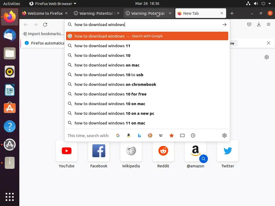This screenshot has height=206, width=275.
Task: Choose suggestion 'windows 11 on mac'
Action: pyautogui.click(x=147, y=123)
